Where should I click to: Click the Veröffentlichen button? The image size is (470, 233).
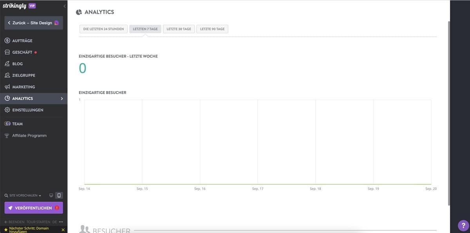33,208
